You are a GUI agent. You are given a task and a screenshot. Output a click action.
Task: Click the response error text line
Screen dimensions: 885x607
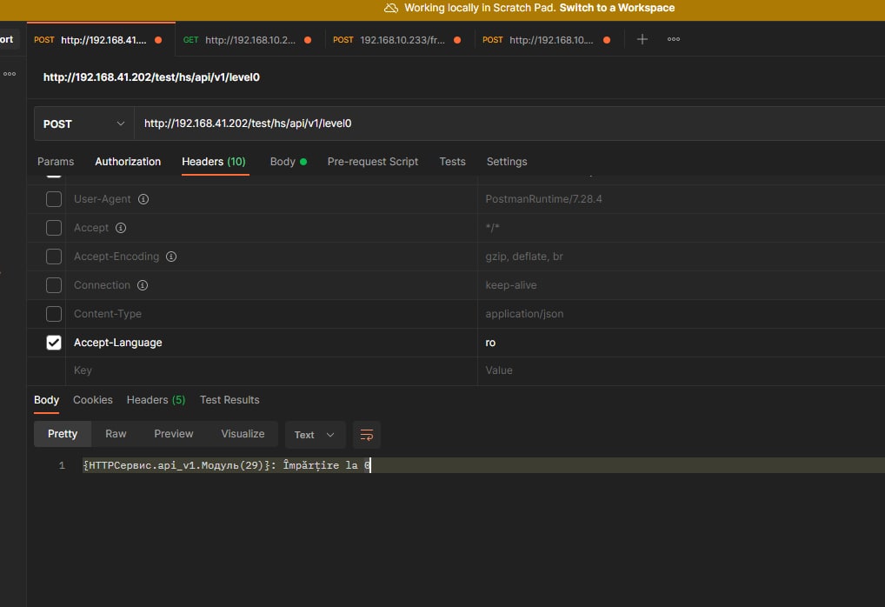[226, 465]
